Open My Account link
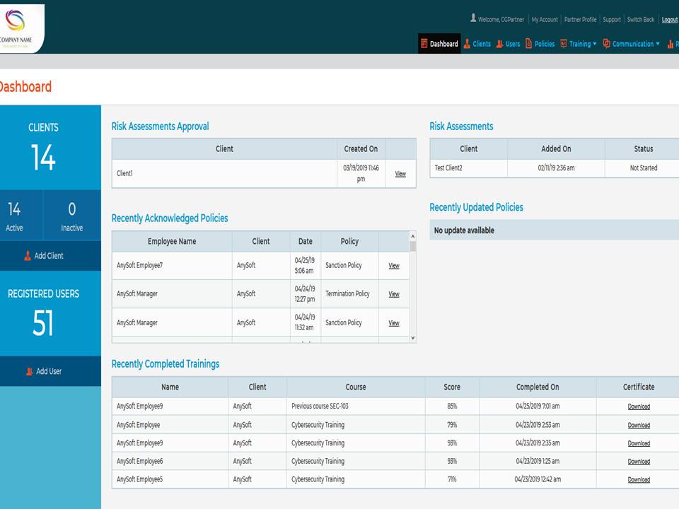The width and height of the screenshot is (679, 509). [x=545, y=20]
